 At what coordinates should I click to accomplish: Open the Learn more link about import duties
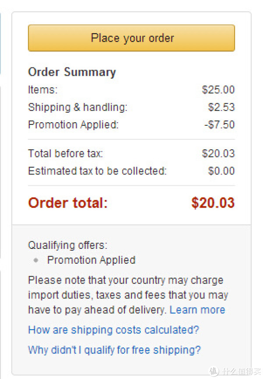pyautogui.click(x=197, y=310)
